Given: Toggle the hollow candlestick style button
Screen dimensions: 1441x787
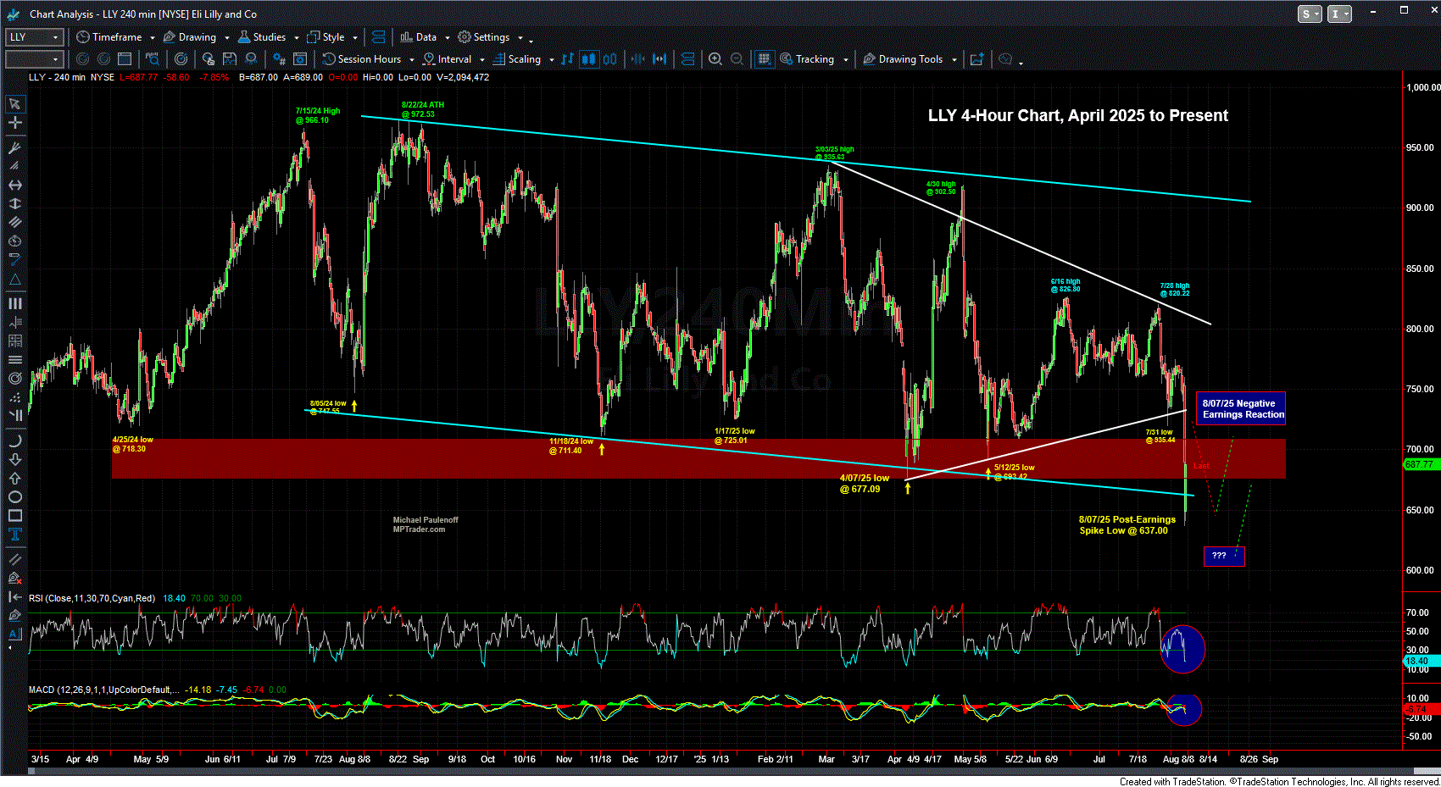Looking at the screenshot, I should coord(610,59).
